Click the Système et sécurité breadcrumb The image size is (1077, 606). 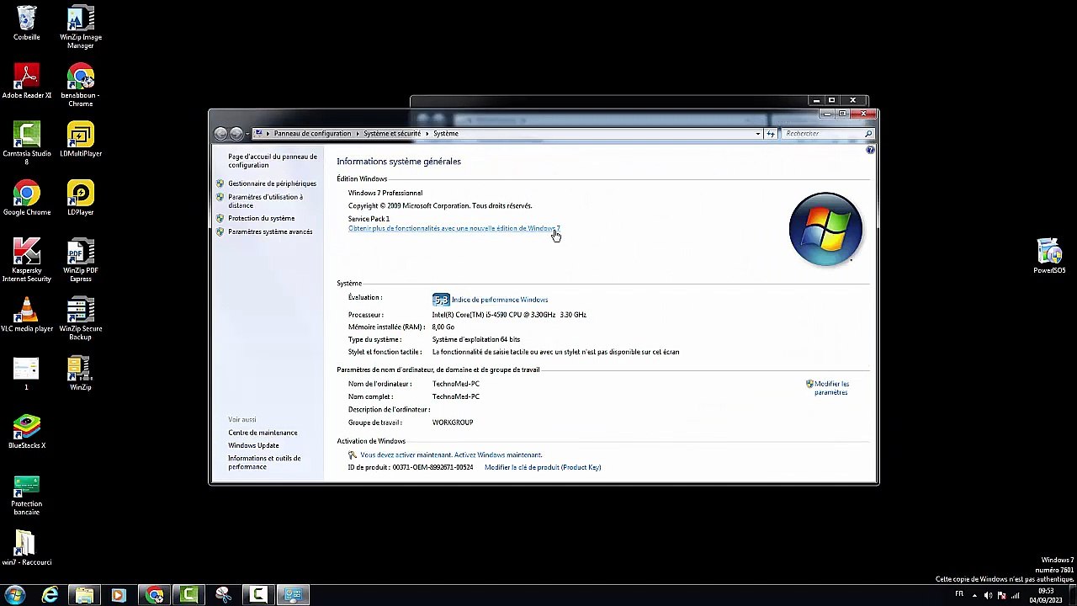392,133
